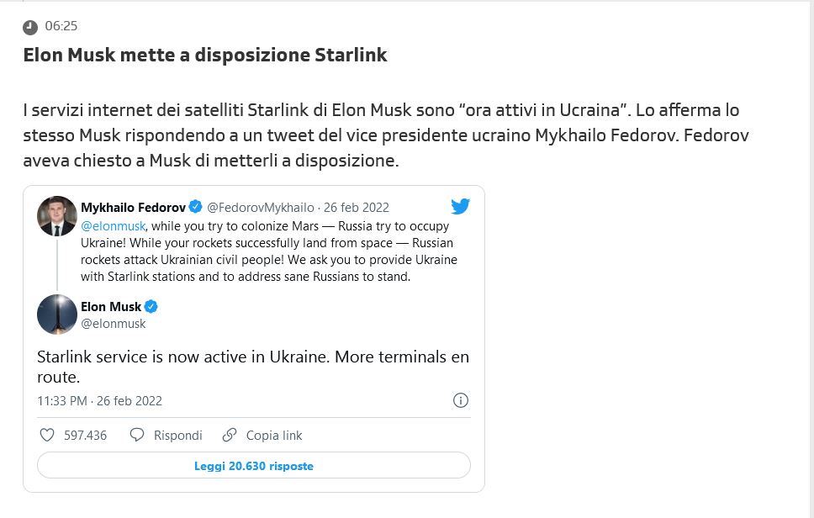Viewport: 814px width, 518px height.
Task: Click the 11:33 PM tweet timestamp
Action: click(x=99, y=401)
